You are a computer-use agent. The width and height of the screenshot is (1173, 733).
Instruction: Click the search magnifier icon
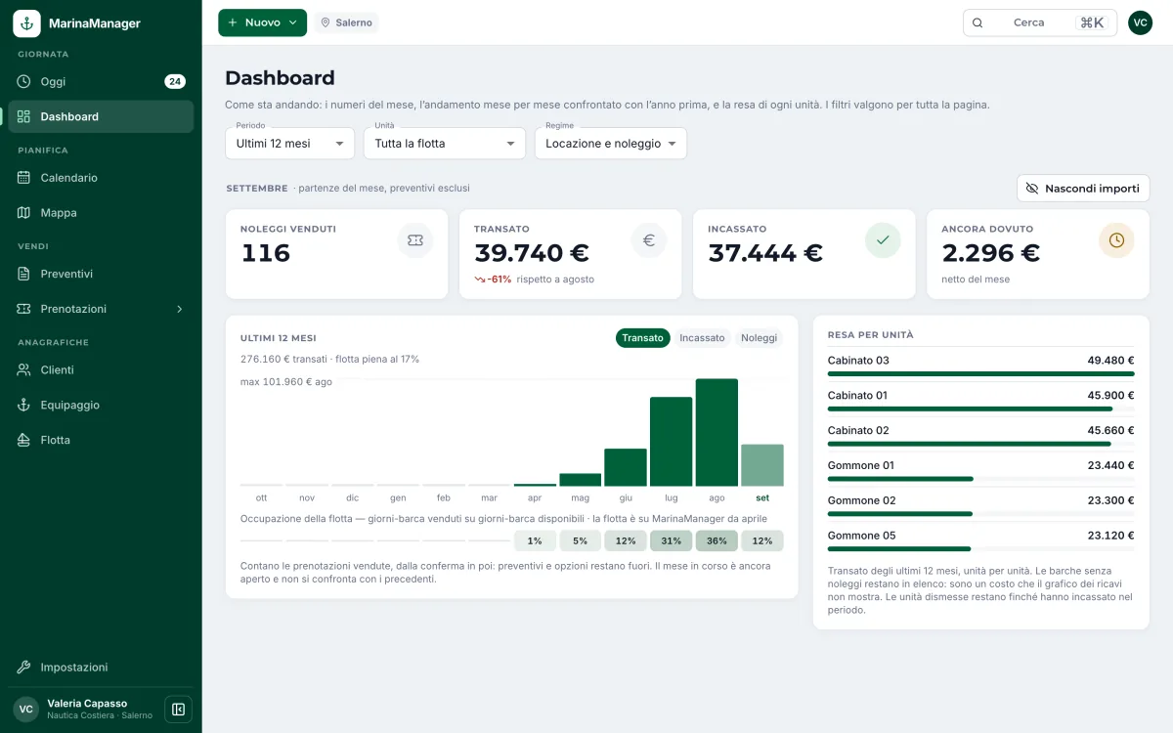[x=977, y=22]
